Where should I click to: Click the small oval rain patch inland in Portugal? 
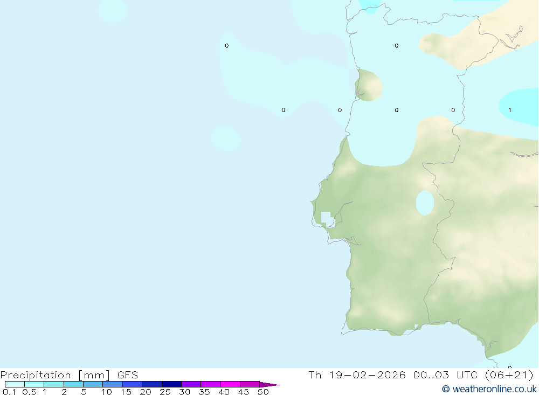(425, 203)
